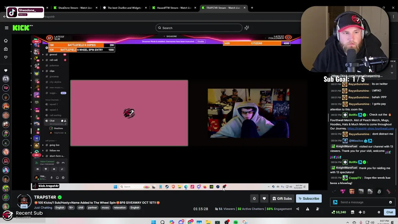Click RayyaSunshine username on the LMFAO message
The image size is (398, 224).
[x=359, y=91]
